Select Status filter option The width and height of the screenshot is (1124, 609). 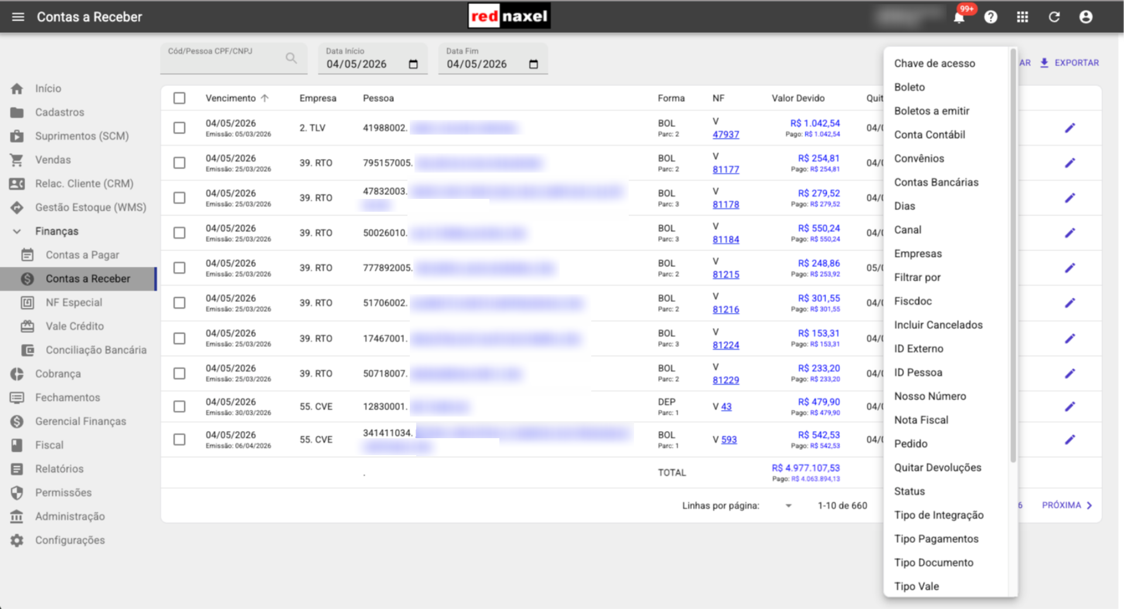pyautogui.click(x=909, y=492)
